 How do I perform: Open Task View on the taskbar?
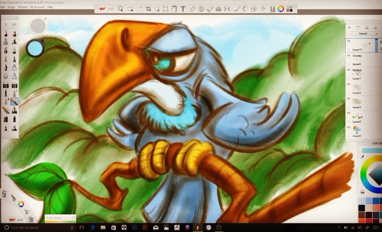point(81,228)
